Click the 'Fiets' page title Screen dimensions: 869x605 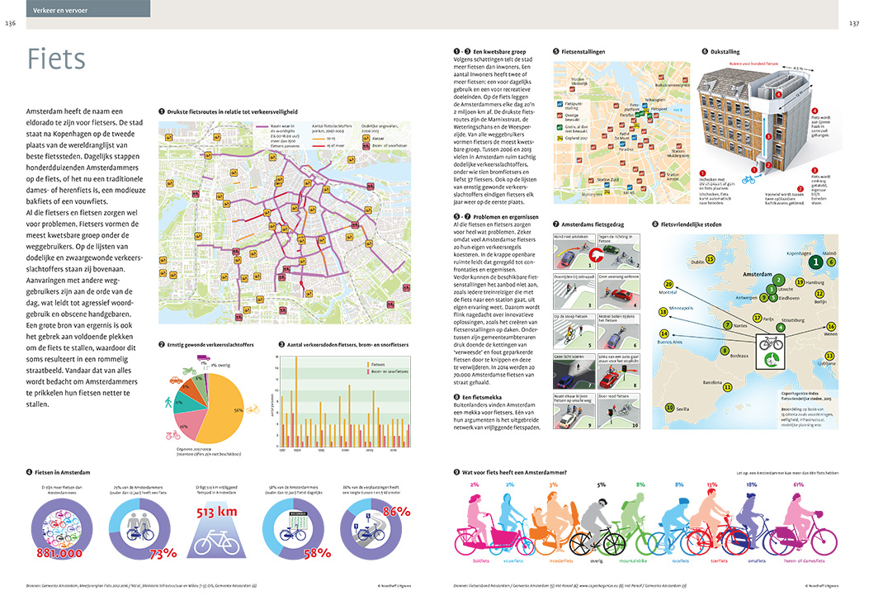56,59
